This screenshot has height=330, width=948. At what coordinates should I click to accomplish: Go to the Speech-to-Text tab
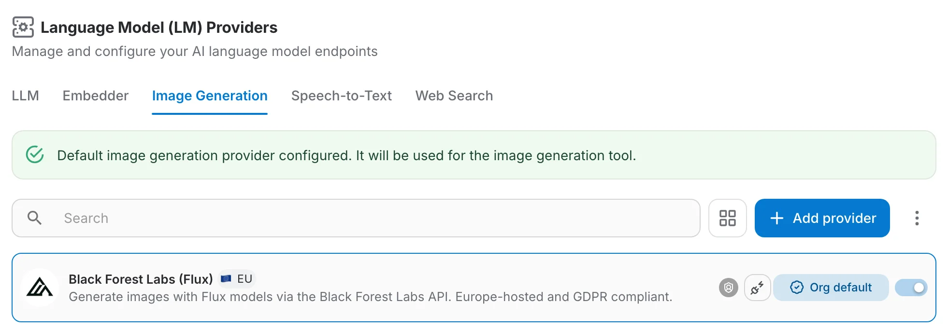point(341,96)
